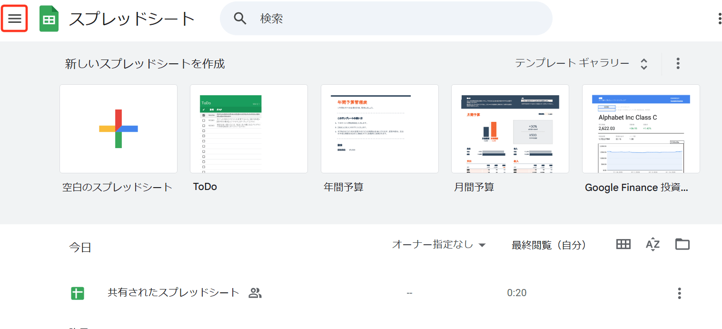The height and width of the screenshot is (329, 722).
Task: Open the Google Finance investment template
Action: coord(641,129)
